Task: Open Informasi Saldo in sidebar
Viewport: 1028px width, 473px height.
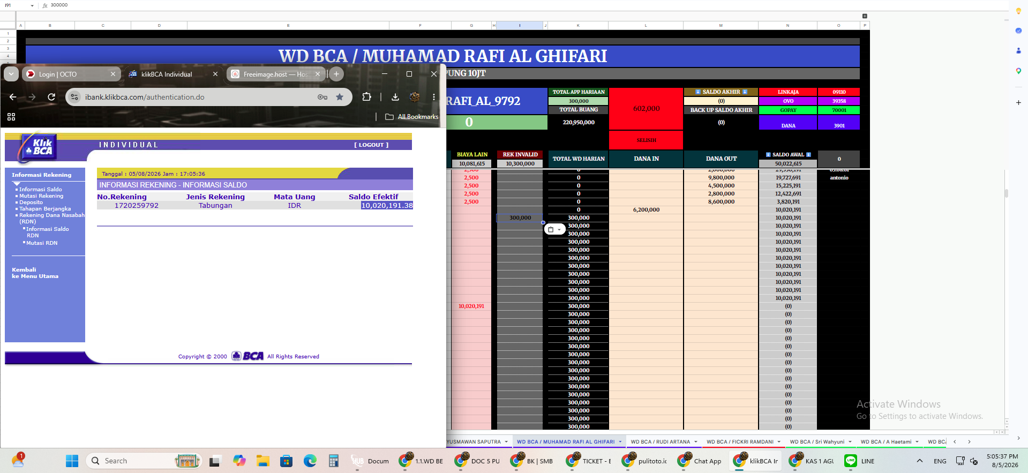Action: pyautogui.click(x=41, y=189)
